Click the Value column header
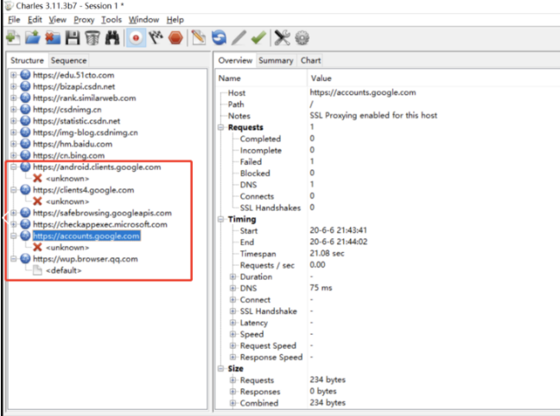Viewport: 560px width, 416px height. 321,79
